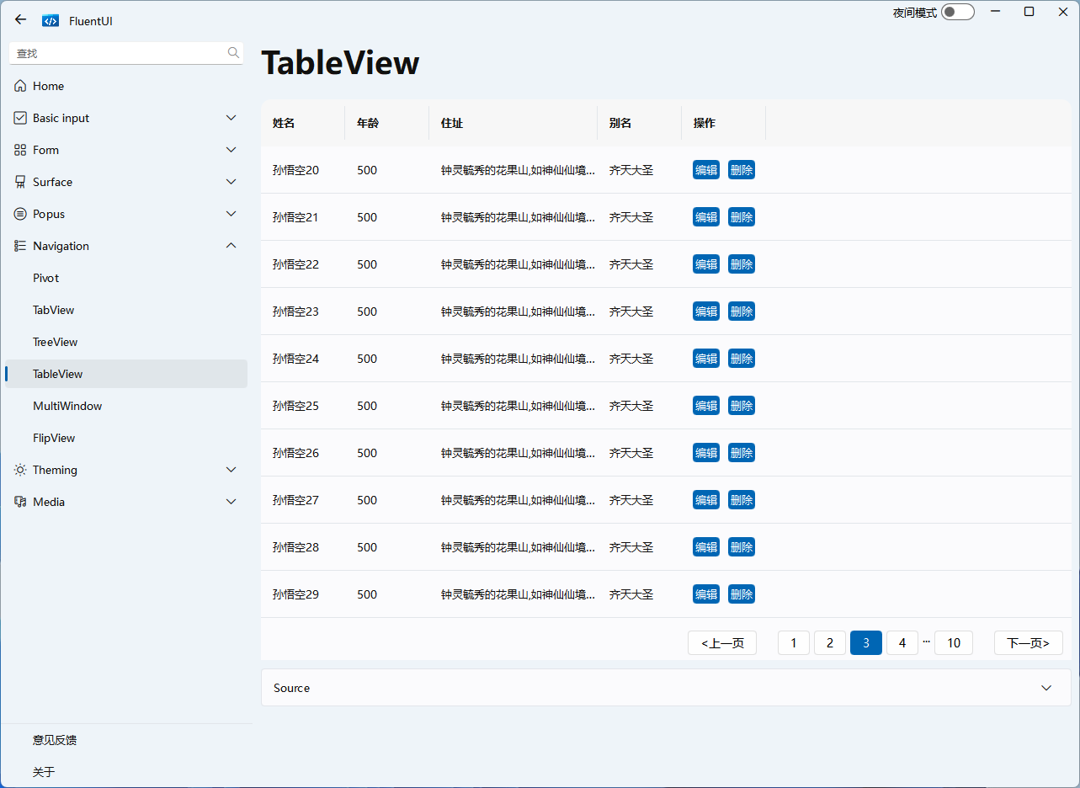Expand the Source panel chevron

click(1046, 688)
